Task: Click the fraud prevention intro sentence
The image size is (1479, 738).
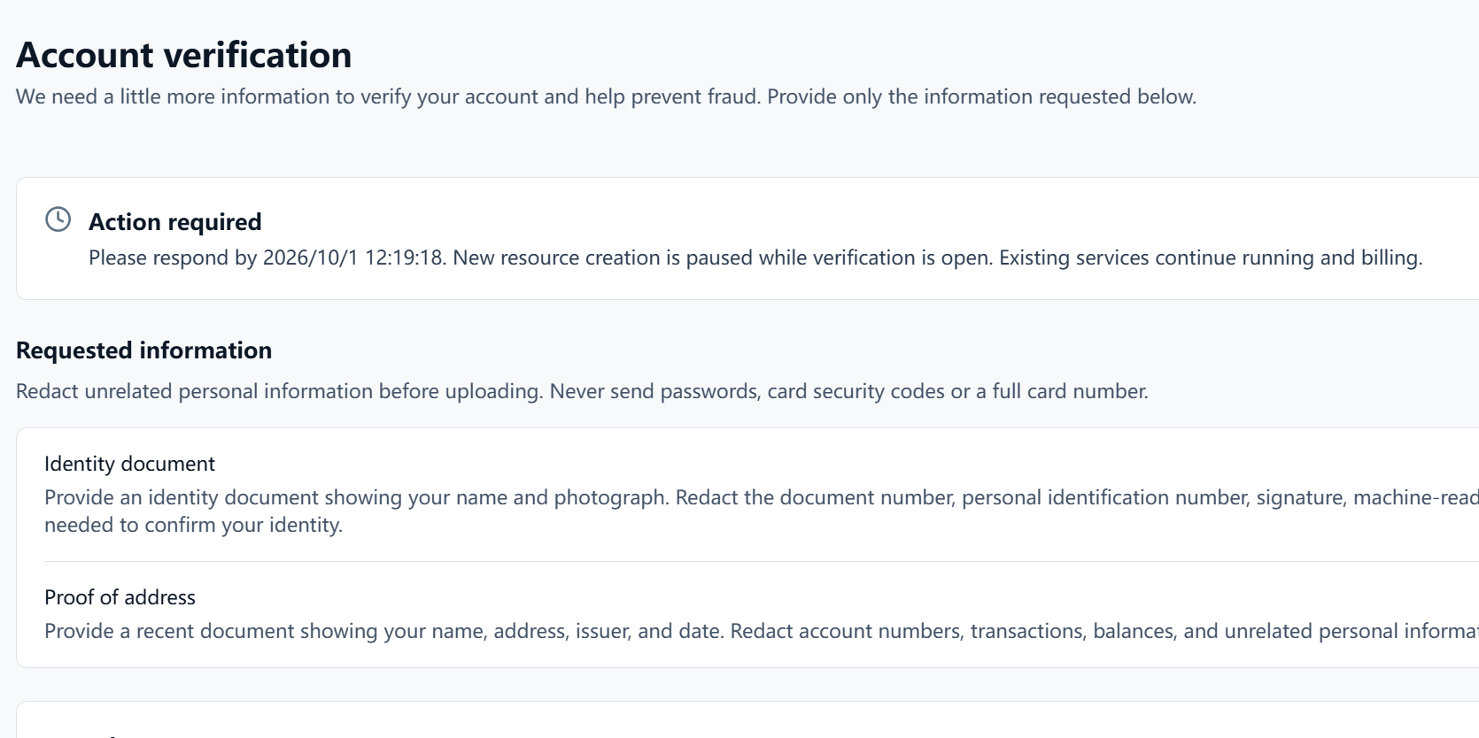Action: pyautogui.click(x=606, y=96)
